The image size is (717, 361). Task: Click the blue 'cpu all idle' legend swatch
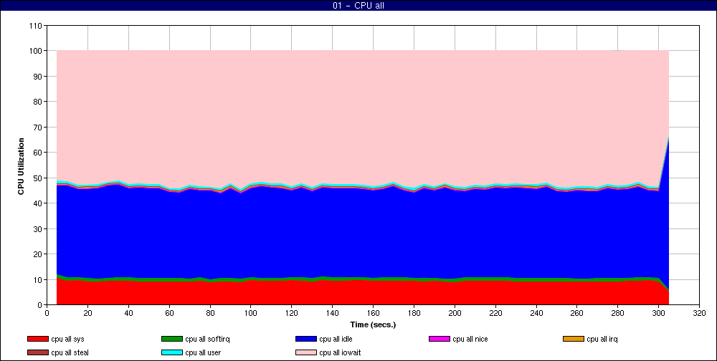306,339
